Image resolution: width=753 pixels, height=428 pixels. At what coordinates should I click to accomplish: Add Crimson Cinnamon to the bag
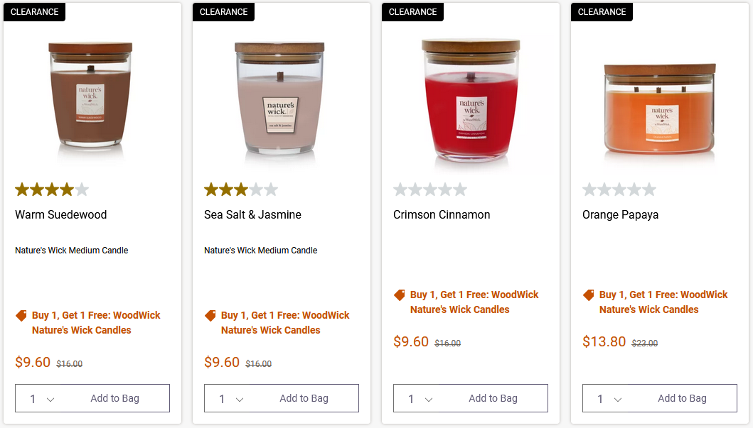[492, 397]
